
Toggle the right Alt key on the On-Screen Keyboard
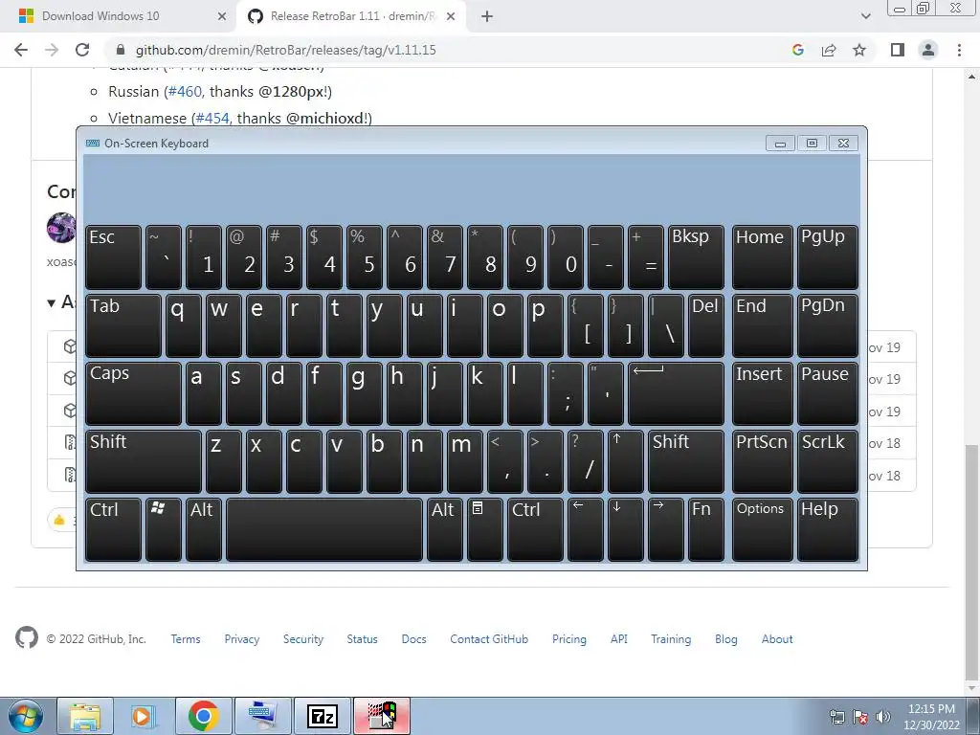pyautogui.click(x=445, y=529)
